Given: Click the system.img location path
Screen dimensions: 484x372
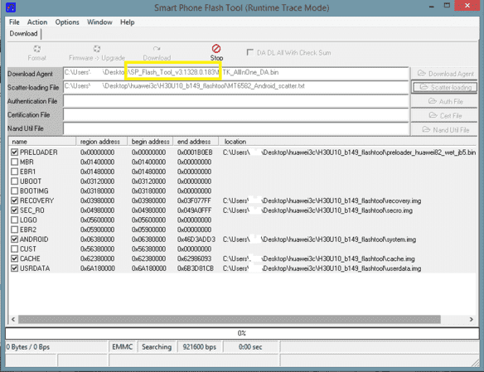Looking at the screenshot, I should [319, 239].
